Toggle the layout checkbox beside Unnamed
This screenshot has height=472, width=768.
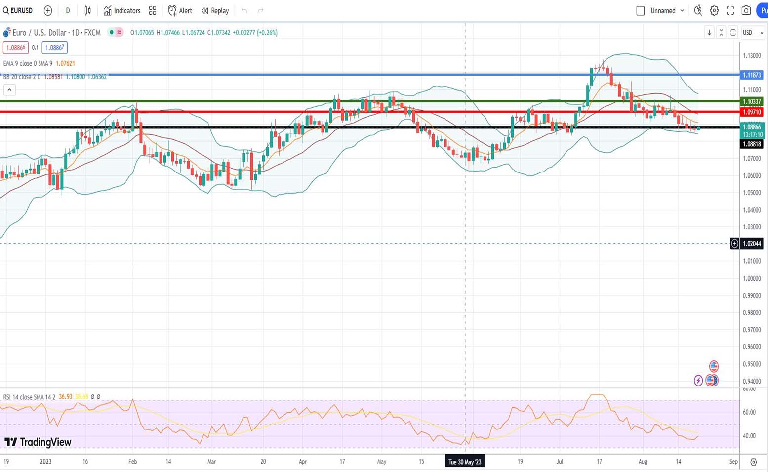coord(641,11)
